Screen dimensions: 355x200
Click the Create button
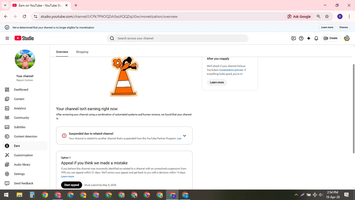pyautogui.click(x=331, y=38)
